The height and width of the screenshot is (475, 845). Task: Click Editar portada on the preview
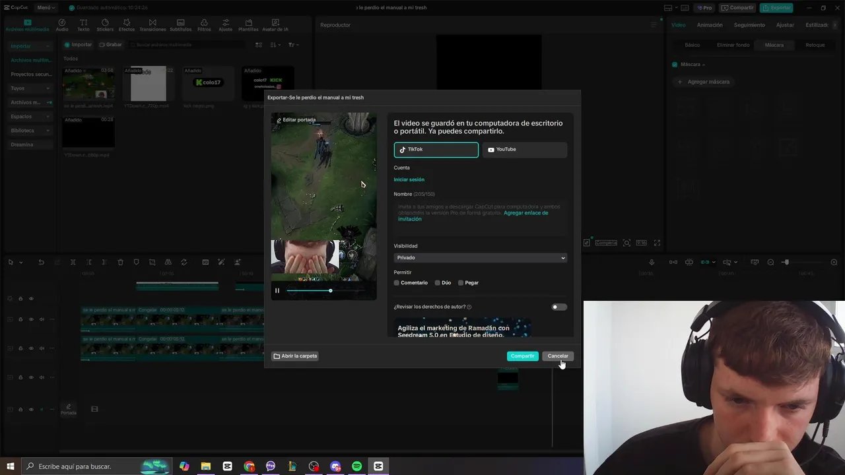[x=296, y=120]
